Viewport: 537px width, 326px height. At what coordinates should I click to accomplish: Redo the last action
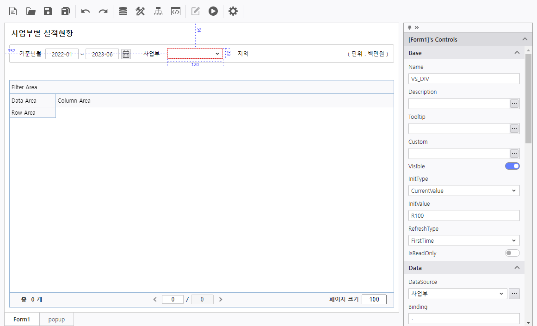coord(103,11)
